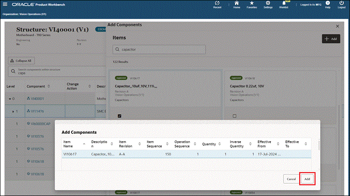Click the Approved badge on VI10617 card
The height and width of the screenshot is (196, 350).
pos(121,78)
